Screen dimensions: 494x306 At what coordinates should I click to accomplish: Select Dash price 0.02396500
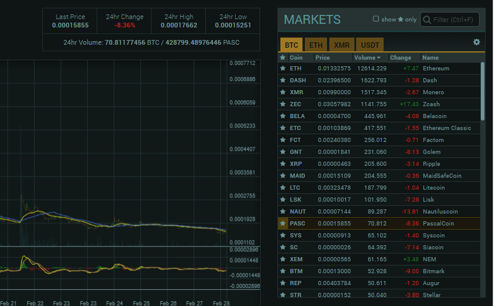tap(334, 81)
